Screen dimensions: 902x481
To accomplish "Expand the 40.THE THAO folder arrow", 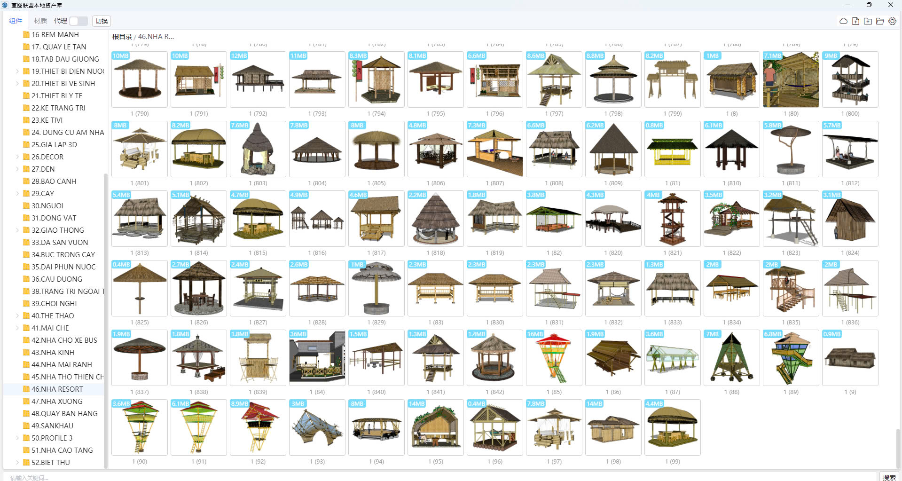I will [x=17, y=316].
